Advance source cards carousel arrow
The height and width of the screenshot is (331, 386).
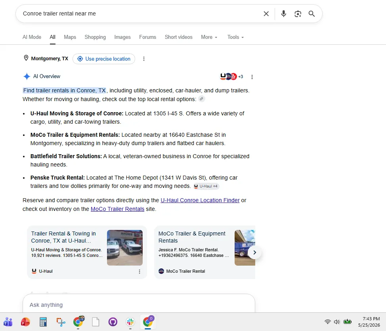tap(254, 253)
